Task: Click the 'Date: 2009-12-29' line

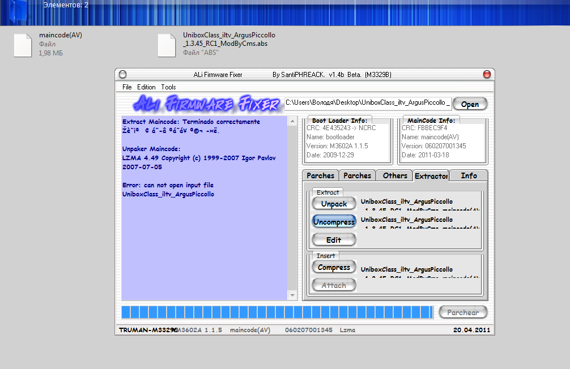Action: click(330, 155)
